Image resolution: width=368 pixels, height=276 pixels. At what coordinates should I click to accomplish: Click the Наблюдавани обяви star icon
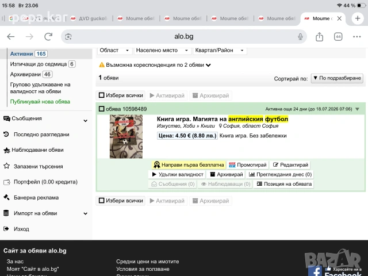(6, 150)
